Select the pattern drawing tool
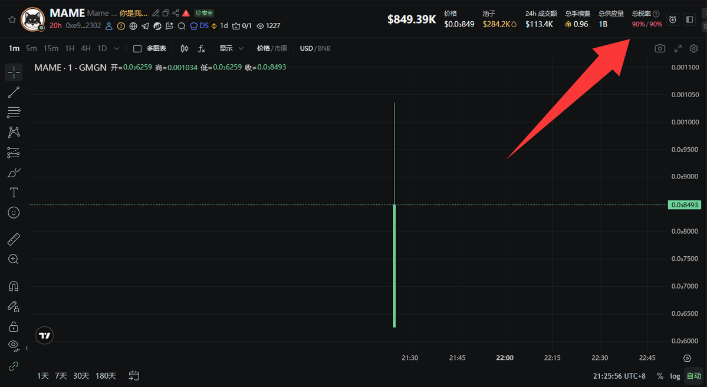 pos(14,132)
